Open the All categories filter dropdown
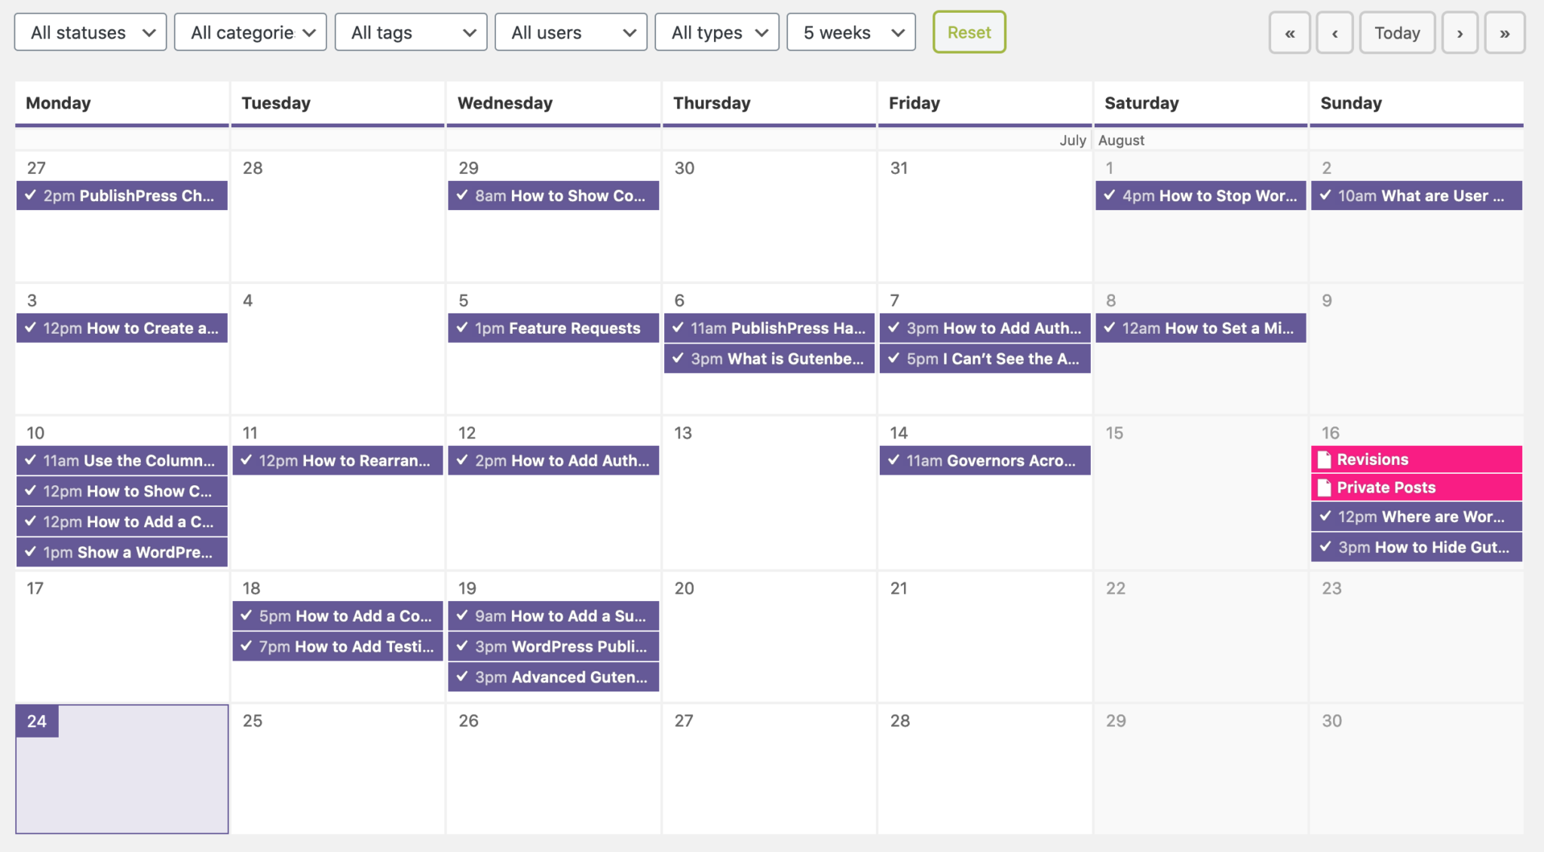The image size is (1544, 852). pyautogui.click(x=250, y=32)
